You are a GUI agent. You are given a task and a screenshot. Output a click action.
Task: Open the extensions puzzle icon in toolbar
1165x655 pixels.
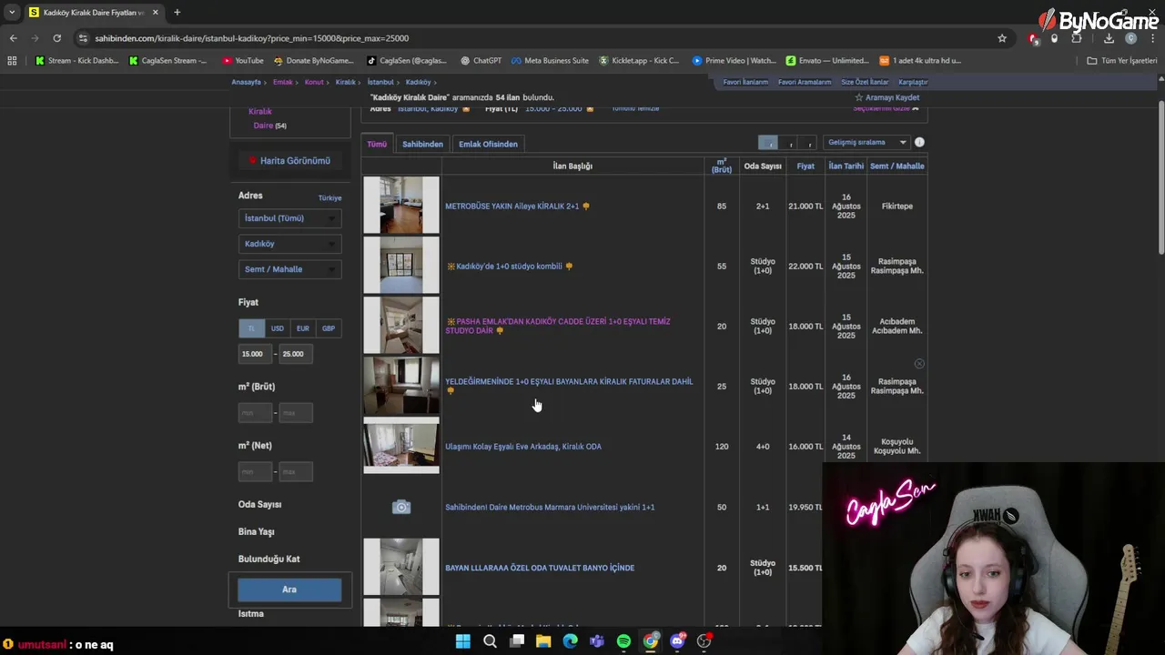[x=1077, y=38]
